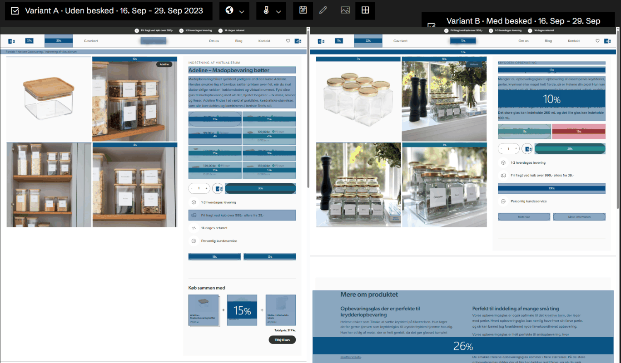Open Om os in Variant B menu
Image resolution: width=621 pixels, height=363 pixels.
tap(524, 41)
